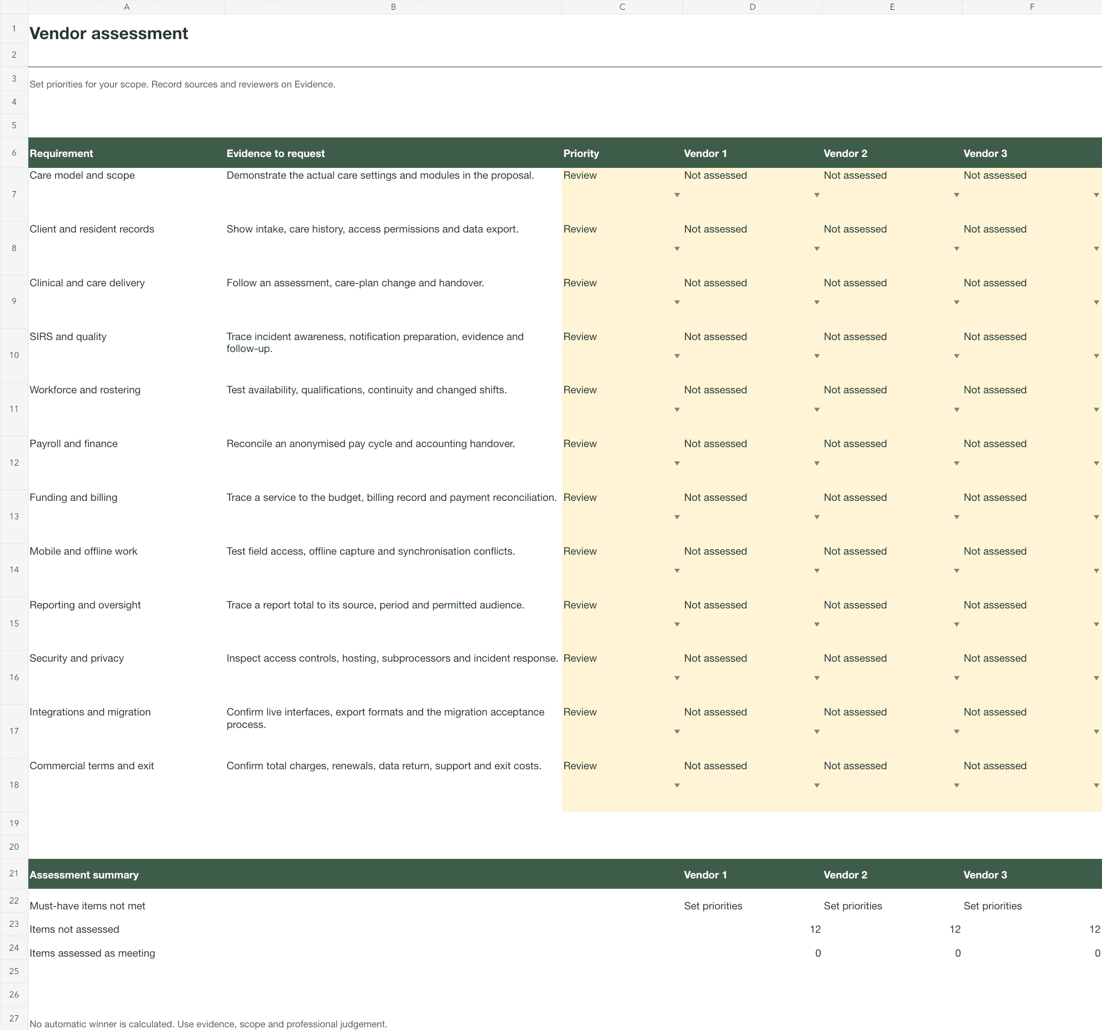Viewport: 1102px width, 1030px height.
Task: Select the 'SIRS and quality' cell
Action: (x=127, y=355)
